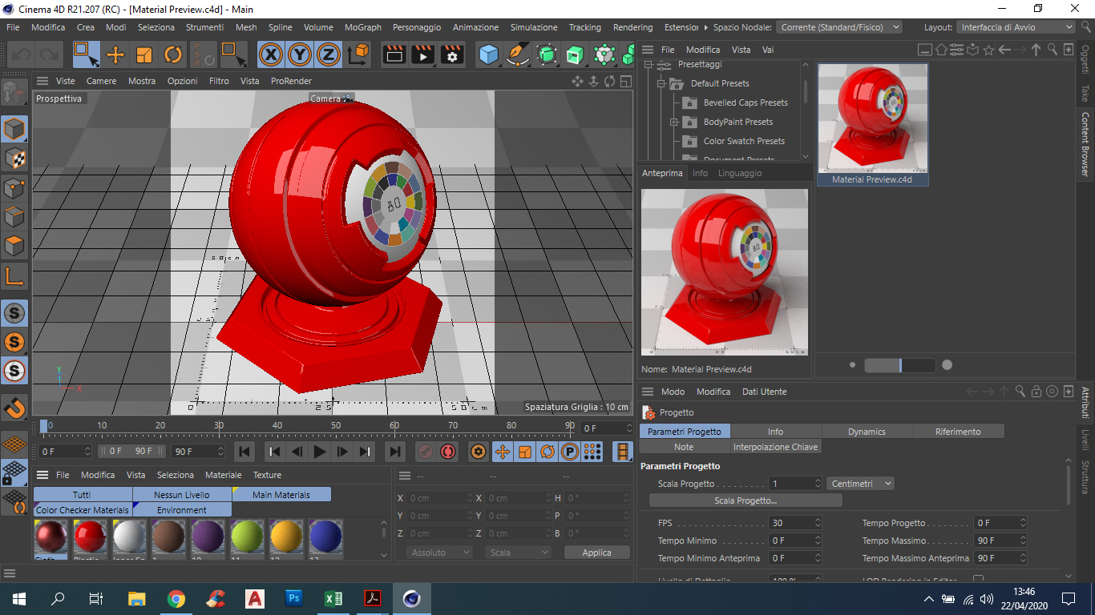Viewport: 1095px width, 615px height.
Task: Expand the BodyPaint Presets folder
Action: [x=674, y=122]
